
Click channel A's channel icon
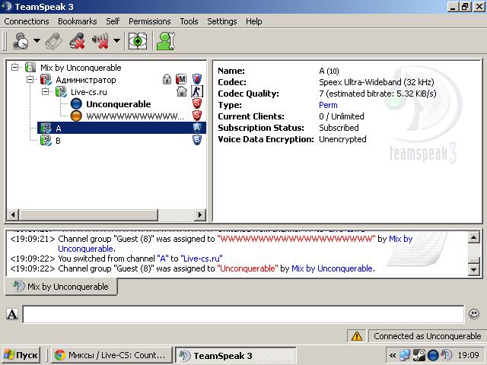(x=46, y=129)
